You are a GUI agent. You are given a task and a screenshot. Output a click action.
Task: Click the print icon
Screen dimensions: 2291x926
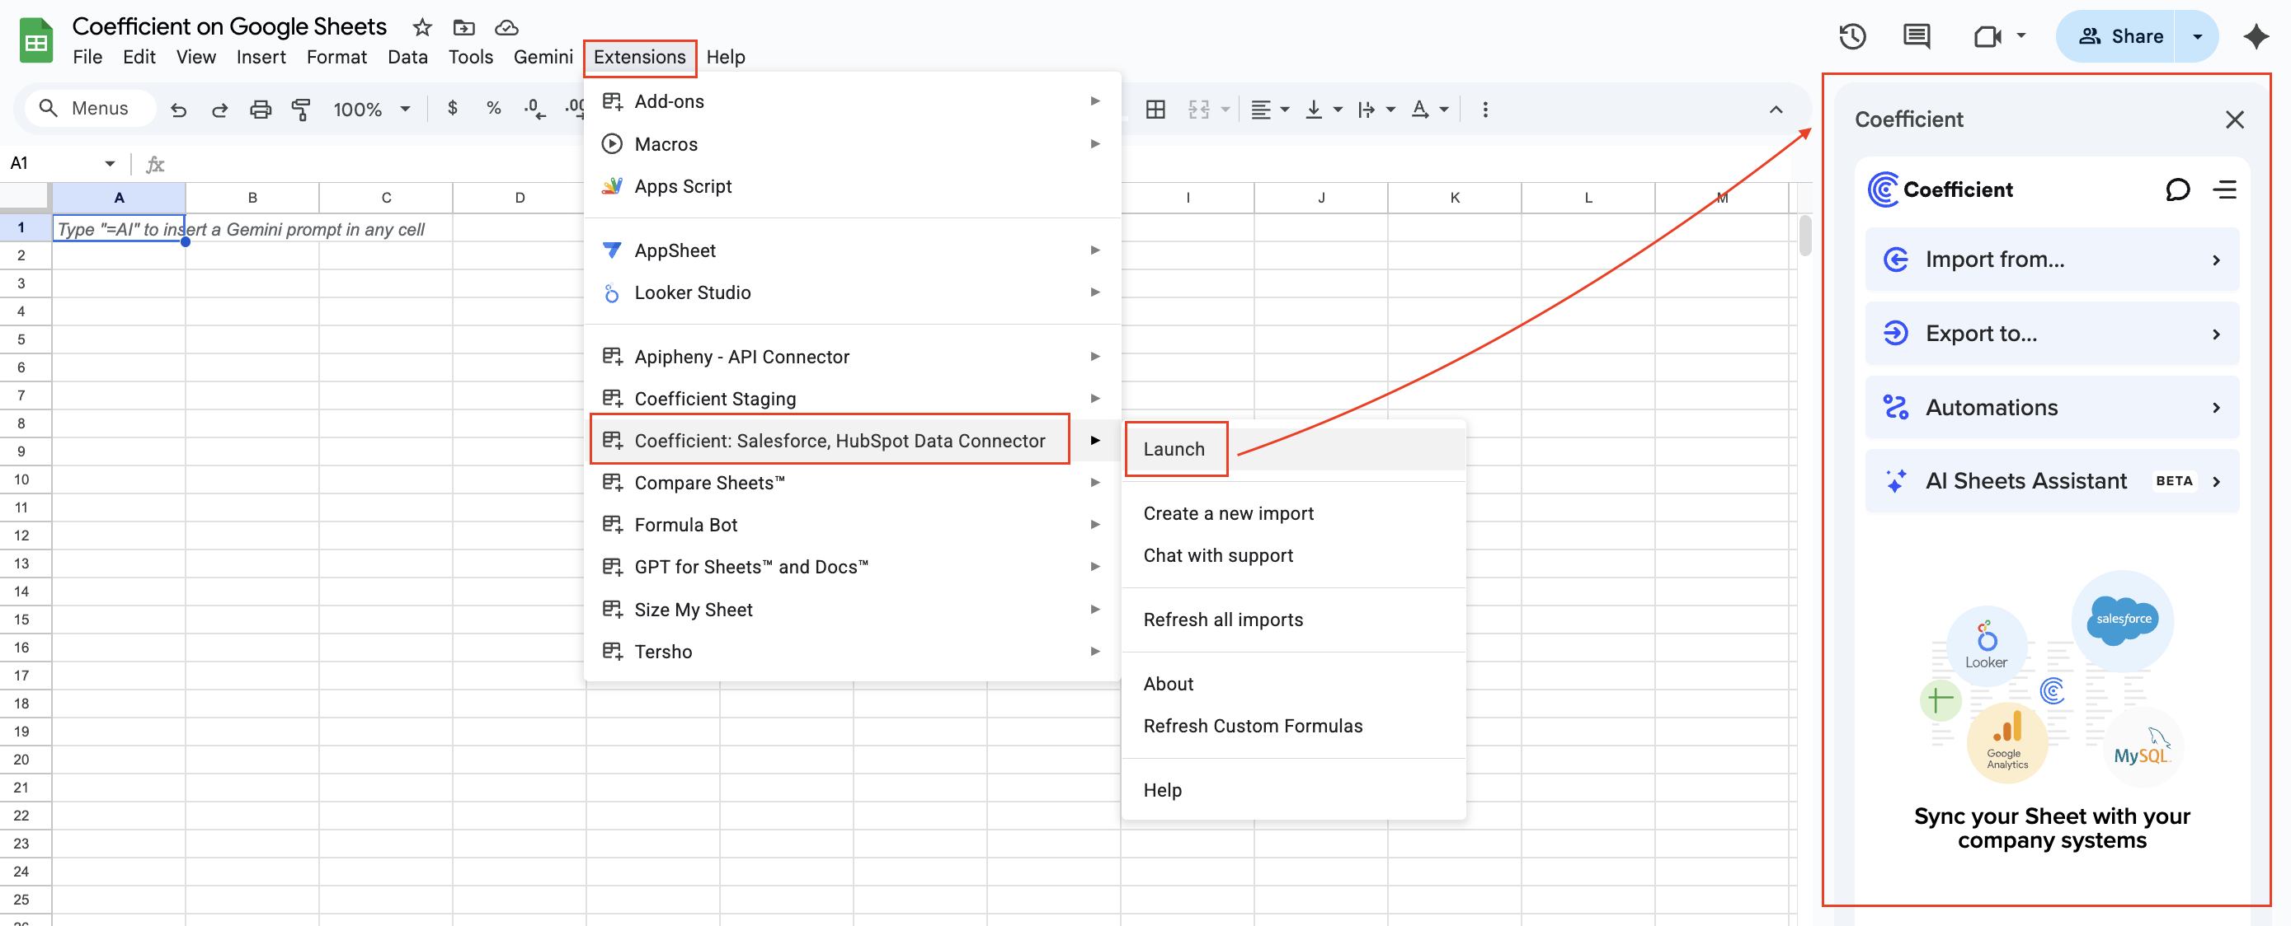[x=260, y=110]
